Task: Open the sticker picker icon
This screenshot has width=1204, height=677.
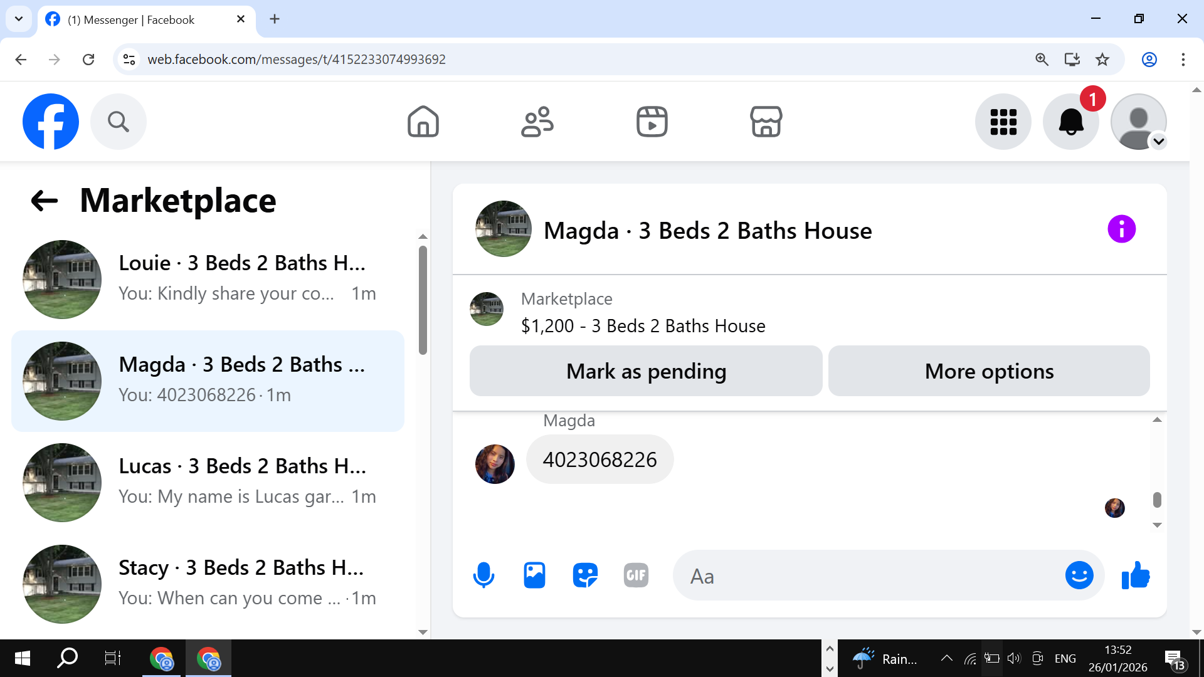Action: pyautogui.click(x=585, y=575)
